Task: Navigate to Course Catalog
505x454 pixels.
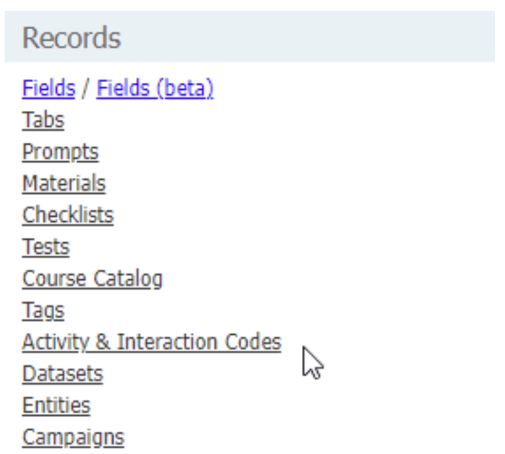Action: (92, 279)
